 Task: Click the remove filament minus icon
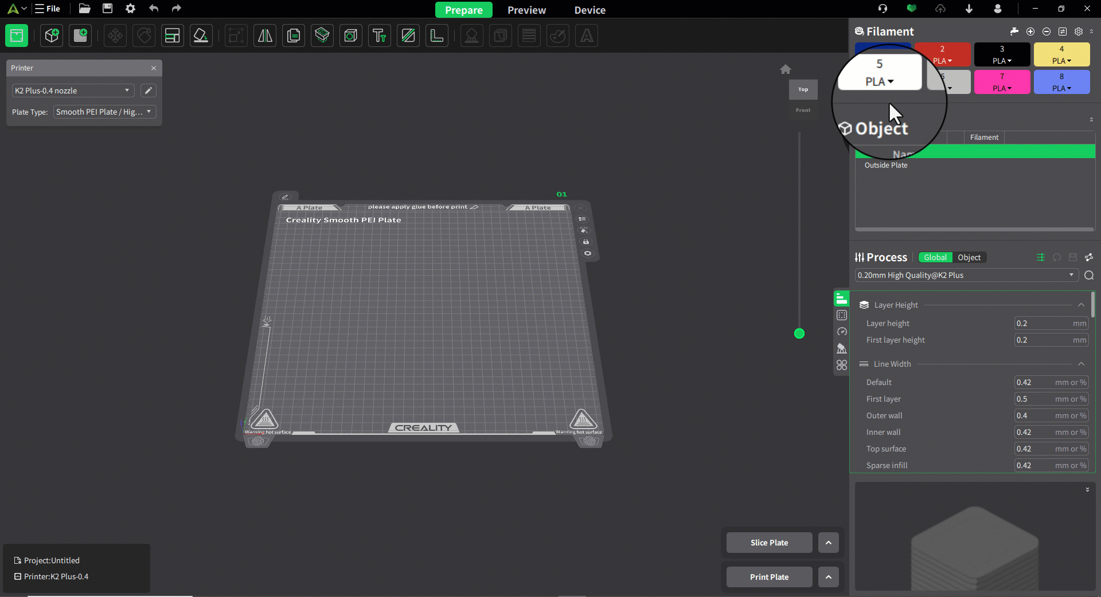pos(1047,32)
